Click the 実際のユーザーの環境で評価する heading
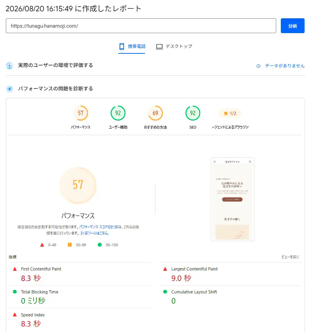The width and height of the screenshot is (312, 332). click(x=55, y=65)
